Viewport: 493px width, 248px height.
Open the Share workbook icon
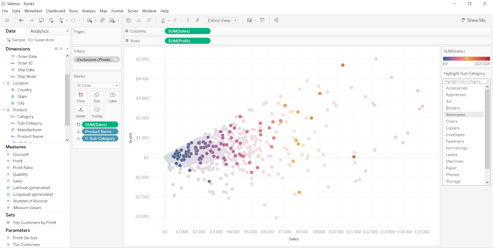(276, 20)
